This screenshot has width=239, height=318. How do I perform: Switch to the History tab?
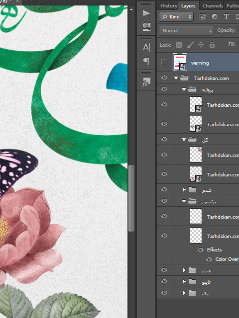click(169, 5)
